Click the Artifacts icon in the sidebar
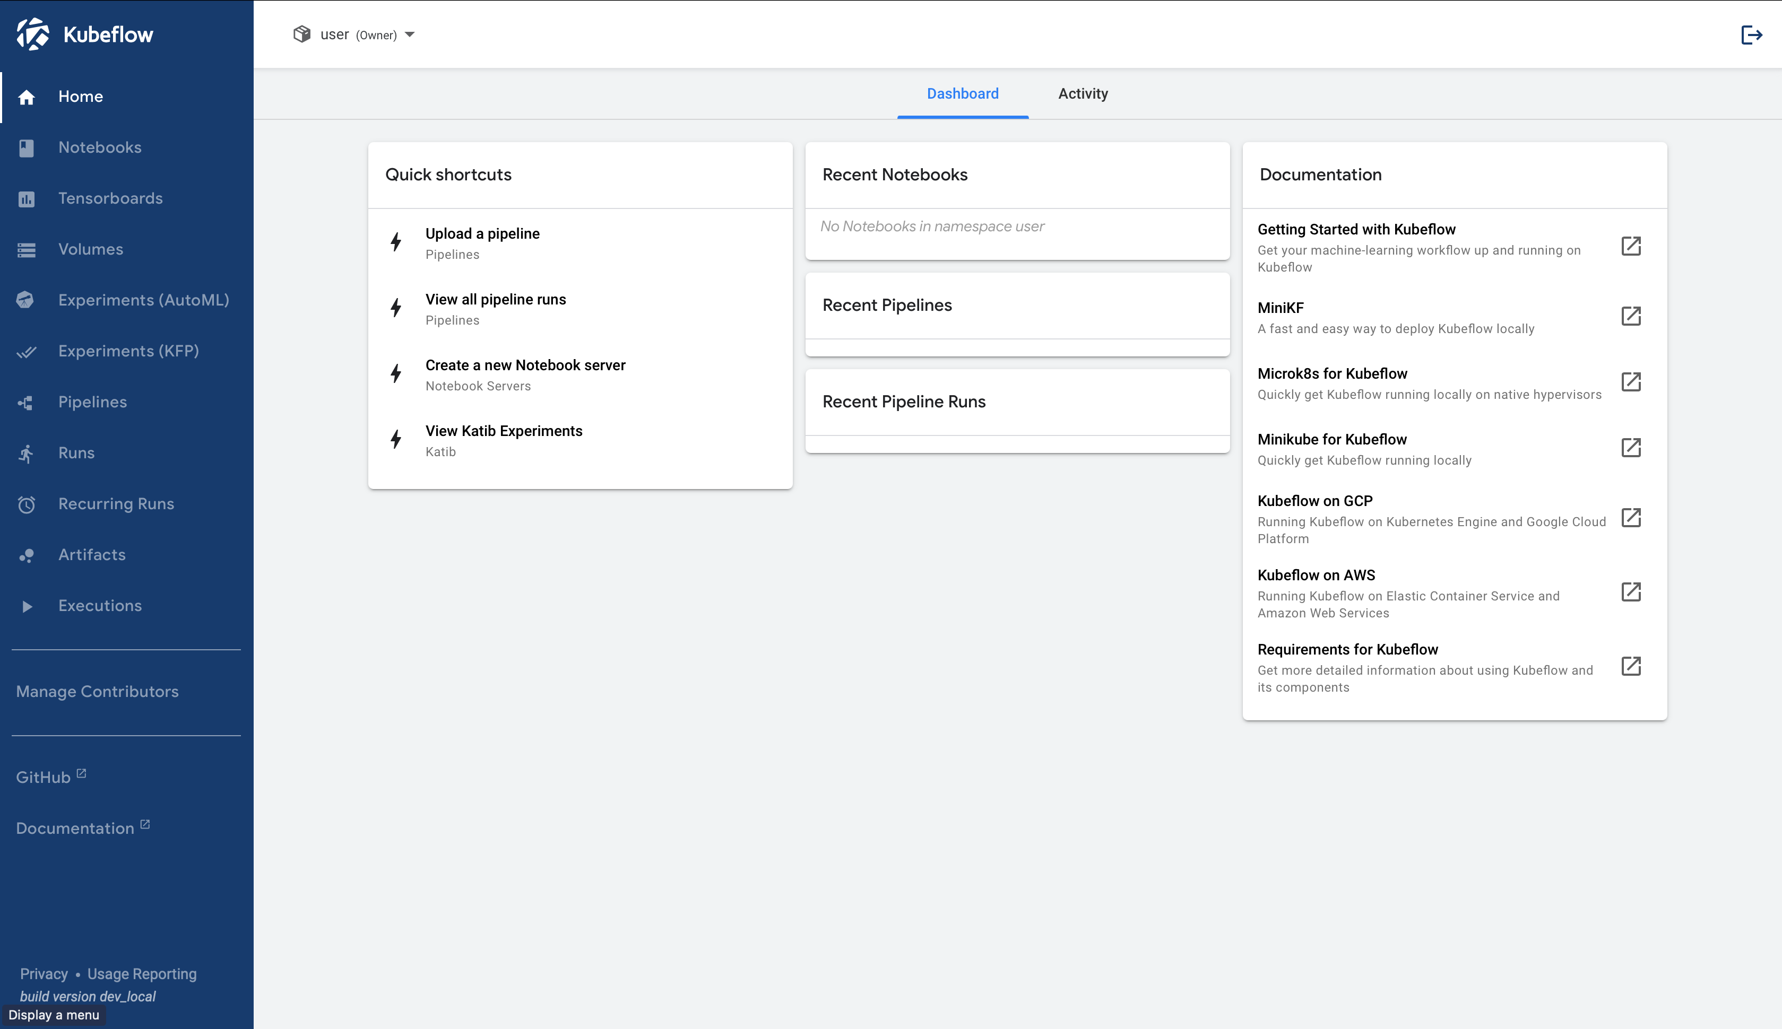1782x1029 pixels. 26,555
